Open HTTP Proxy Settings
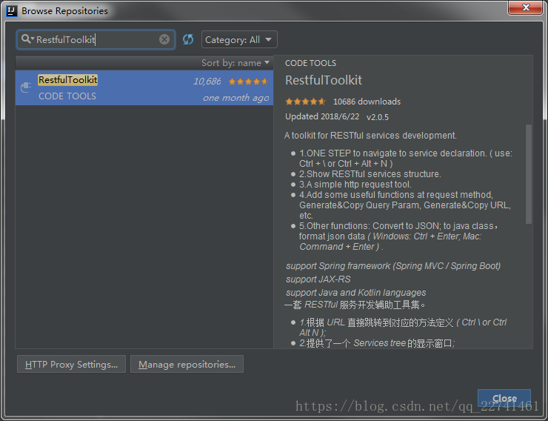The height and width of the screenshot is (421, 548). [x=71, y=365]
